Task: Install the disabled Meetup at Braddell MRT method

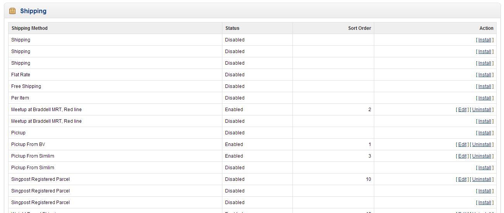Action: pyautogui.click(x=485, y=121)
